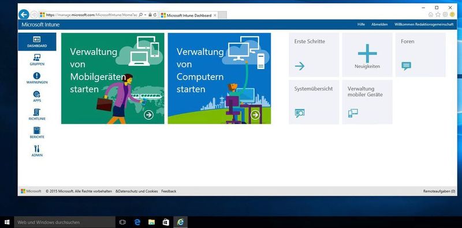Open browser home icon
Image resolution: width=462 pixels, height=228 pixels.
point(431,14)
